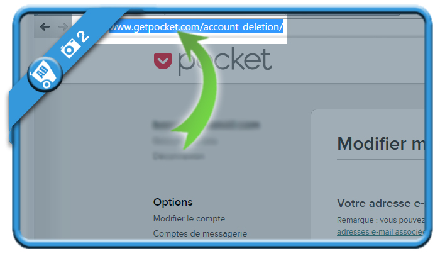Click the Modifier heading in right panel
Viewport: 440px width, 256px height.
coord(381,143)
